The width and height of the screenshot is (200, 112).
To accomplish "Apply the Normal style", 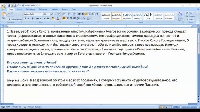I will (106, 16).
